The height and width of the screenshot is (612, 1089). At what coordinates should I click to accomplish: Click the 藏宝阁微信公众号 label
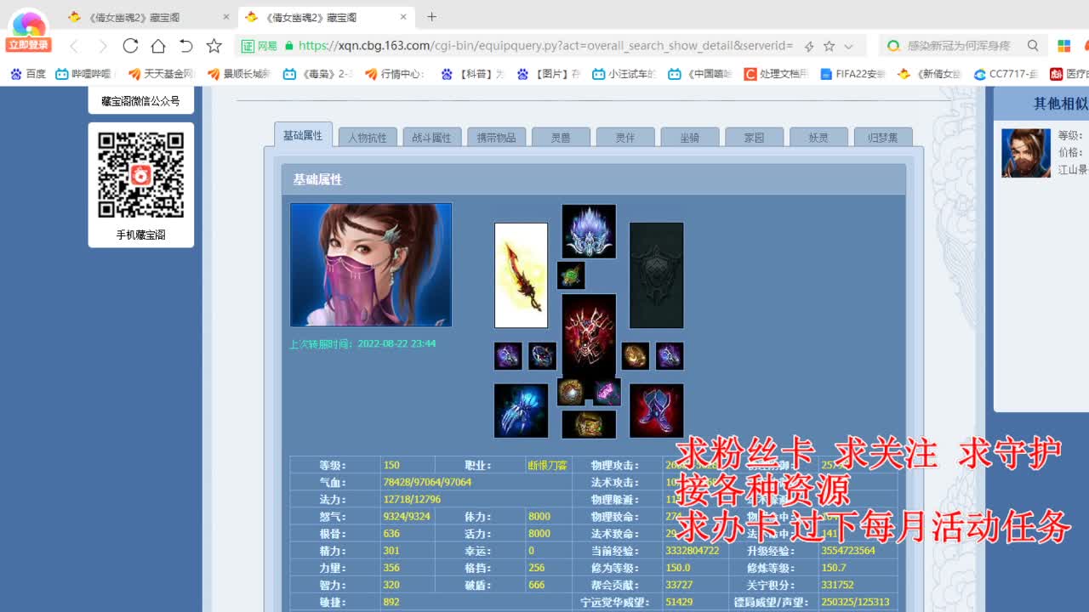point(140,101)
